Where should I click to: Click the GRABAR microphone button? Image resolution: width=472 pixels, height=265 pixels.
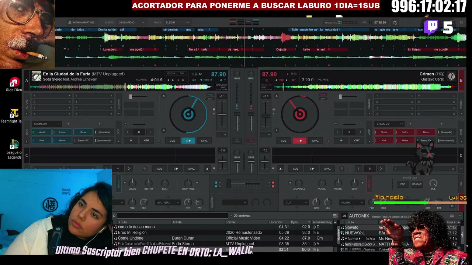pyautogui.click(x=417, y=184)
